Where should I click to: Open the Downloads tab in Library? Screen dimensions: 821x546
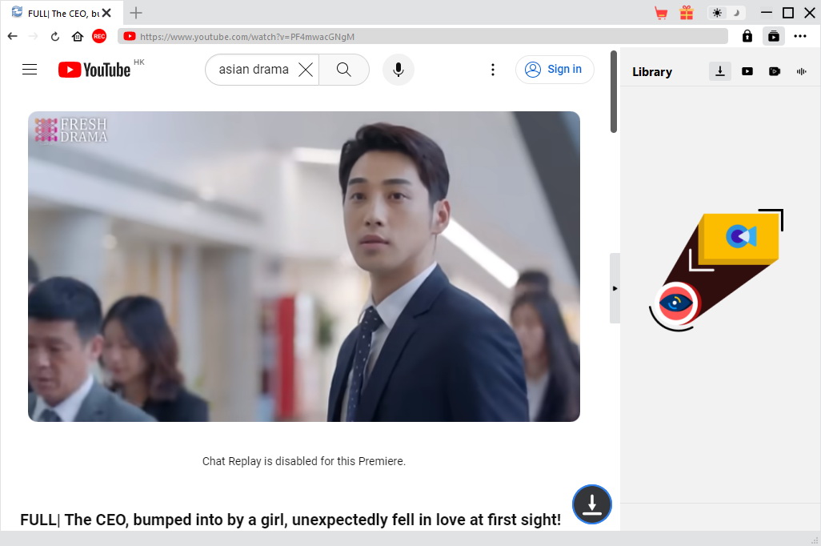(x=720, y=71)
